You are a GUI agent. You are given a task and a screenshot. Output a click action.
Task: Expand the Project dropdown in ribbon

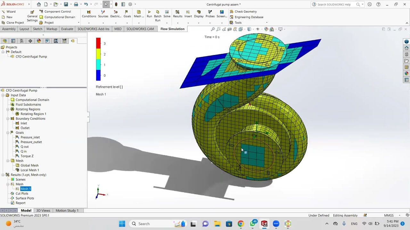click(x=78, y=23)
